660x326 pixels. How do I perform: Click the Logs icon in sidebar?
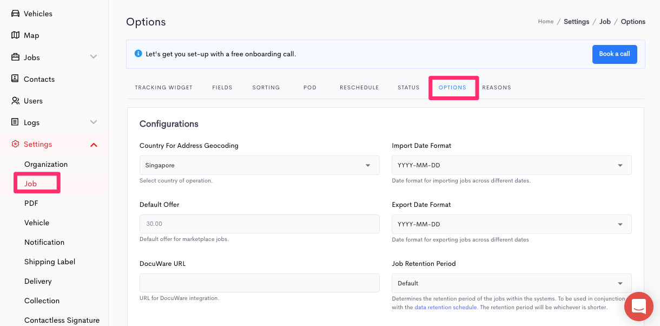[15, 122]
